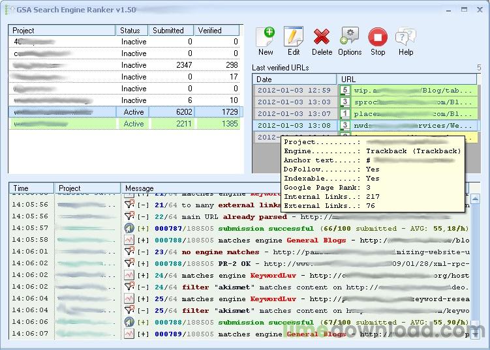Click GSA app icon in title bar
The height and width of the screenshot is (350, 490).
[x=9, y=10]
